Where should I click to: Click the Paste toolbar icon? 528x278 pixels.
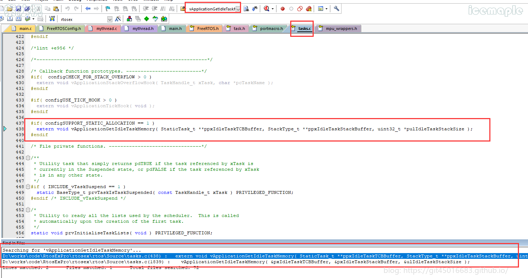56,8
